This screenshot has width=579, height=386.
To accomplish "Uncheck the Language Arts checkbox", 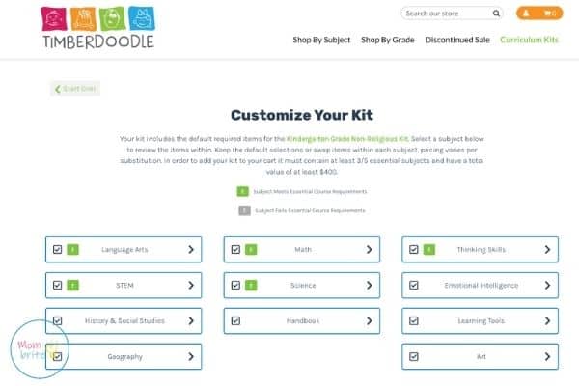I will [57, 250].
